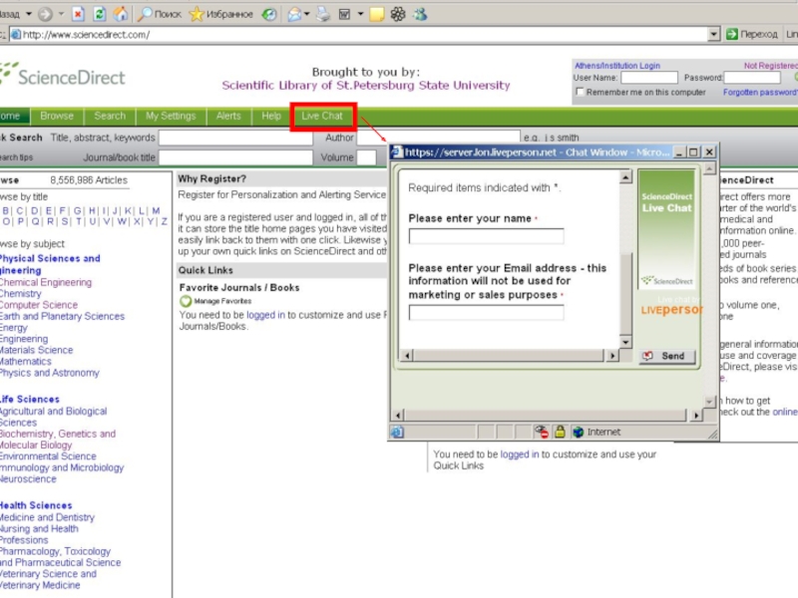Screen dimensions: 798x598
Task: Open the Edit icon dropdown arrow
Action: pos(360,14)
